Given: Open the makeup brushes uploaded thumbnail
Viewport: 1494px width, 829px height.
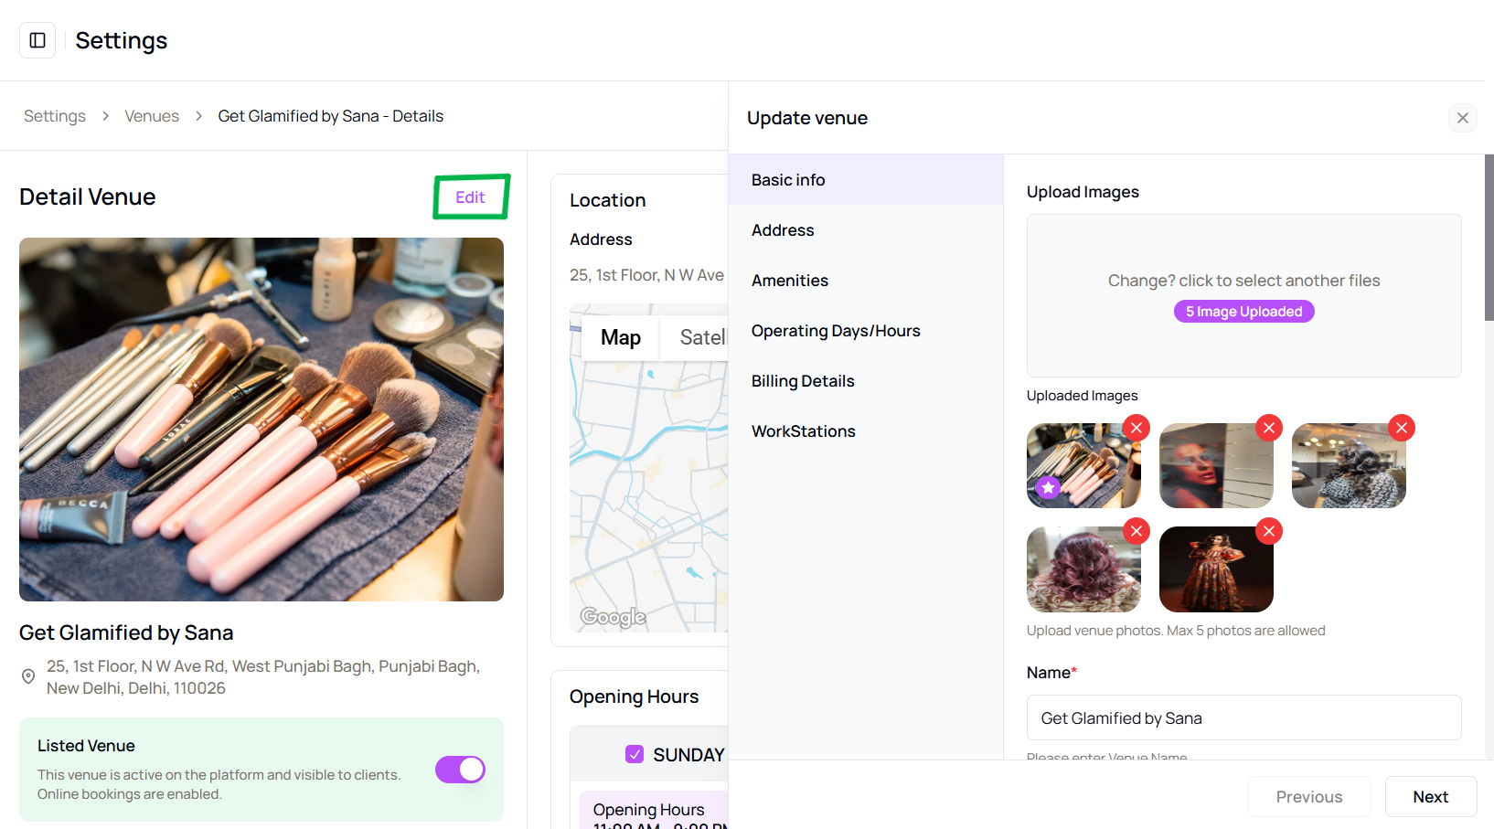Looking at the screenshot, I should (x=1083, y=465).
